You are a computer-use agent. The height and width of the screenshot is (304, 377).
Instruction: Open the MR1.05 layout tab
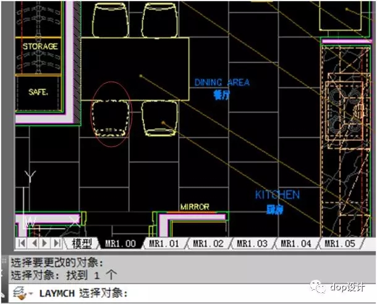pyautogui.click(x=339, y=243)
